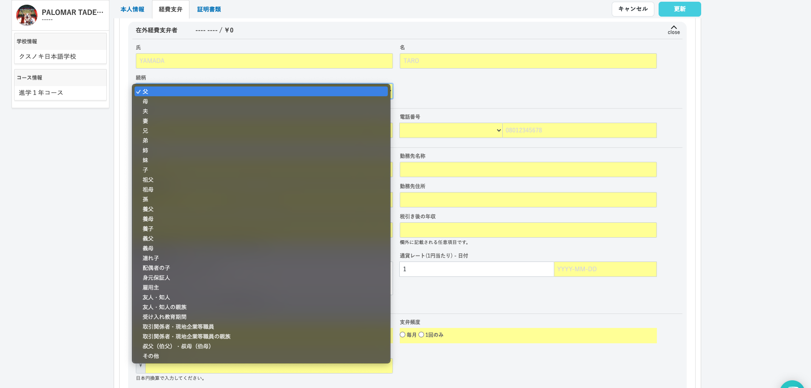Select the 1回のみ payment frequency radio
Viewport: 811px width, 388px height.
click(421, 335)
